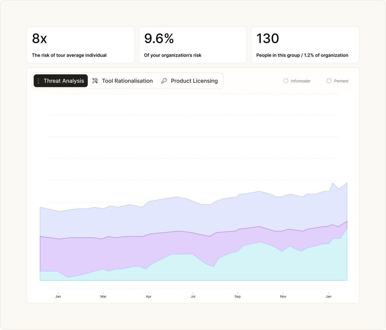The width and height of the screenshot is (386, 330).
Task: Click the light lavender top chart area
Action: coord(172,215)
